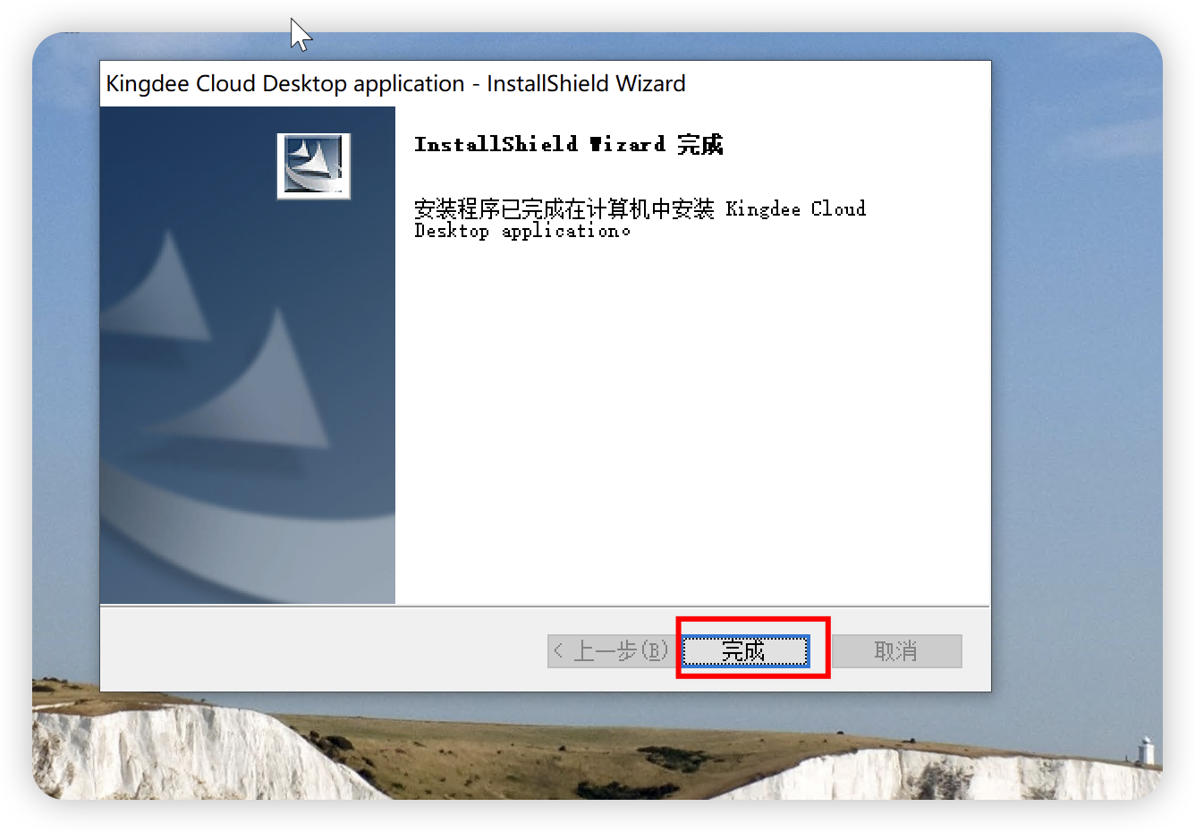Click the bold InstallShield Wizard 完成 heading

568,144
